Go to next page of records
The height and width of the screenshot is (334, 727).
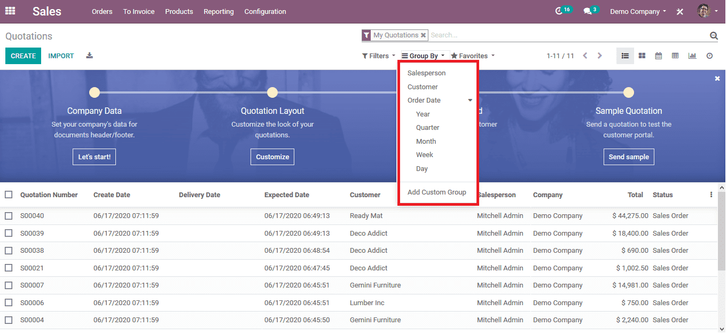coord(600,56)
